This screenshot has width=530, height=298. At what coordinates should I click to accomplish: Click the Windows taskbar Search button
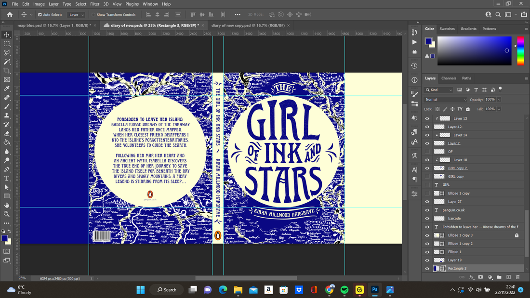pos(167,289)
